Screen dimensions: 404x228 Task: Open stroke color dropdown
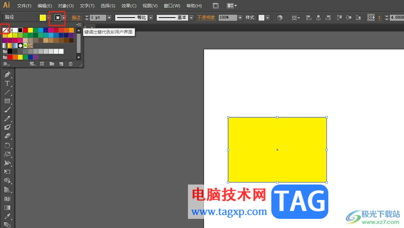tap(64, 18)
